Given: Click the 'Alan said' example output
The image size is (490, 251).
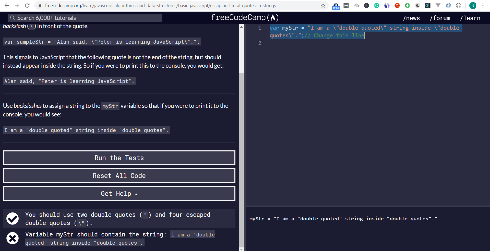Looking at the screenshot, I should coord(69,81).
